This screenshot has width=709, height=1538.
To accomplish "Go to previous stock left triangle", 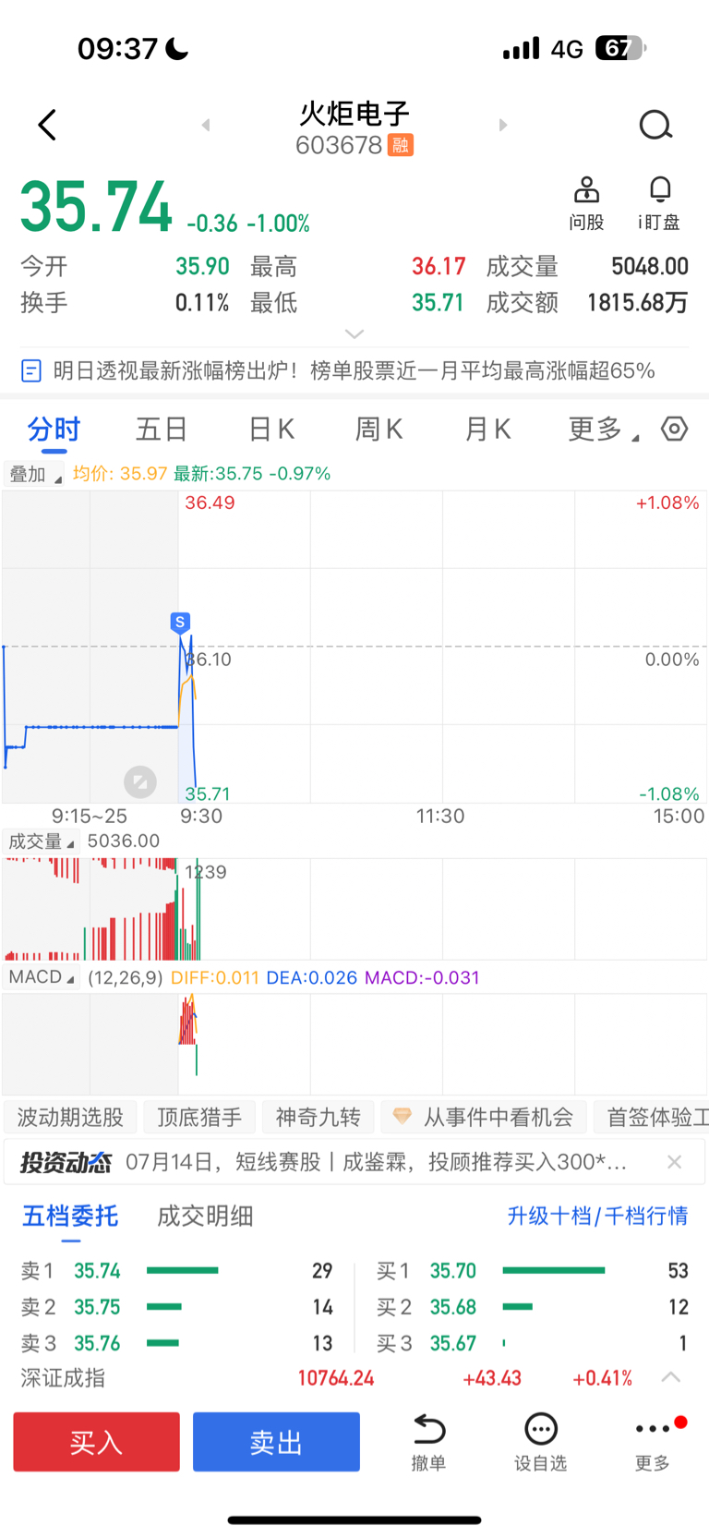I will [206, 125].
